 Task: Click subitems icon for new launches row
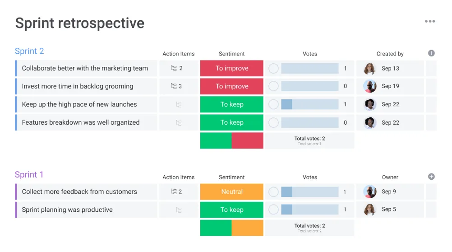(179, 104)
